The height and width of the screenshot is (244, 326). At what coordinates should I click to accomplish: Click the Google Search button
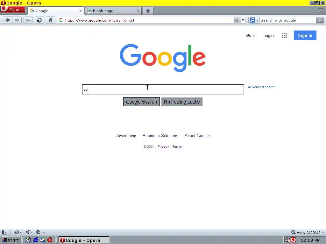(x=141, y=102)
